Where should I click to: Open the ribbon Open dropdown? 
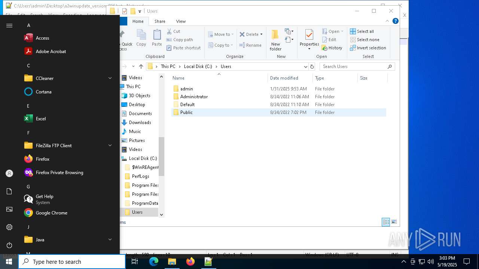coord(333,31)
